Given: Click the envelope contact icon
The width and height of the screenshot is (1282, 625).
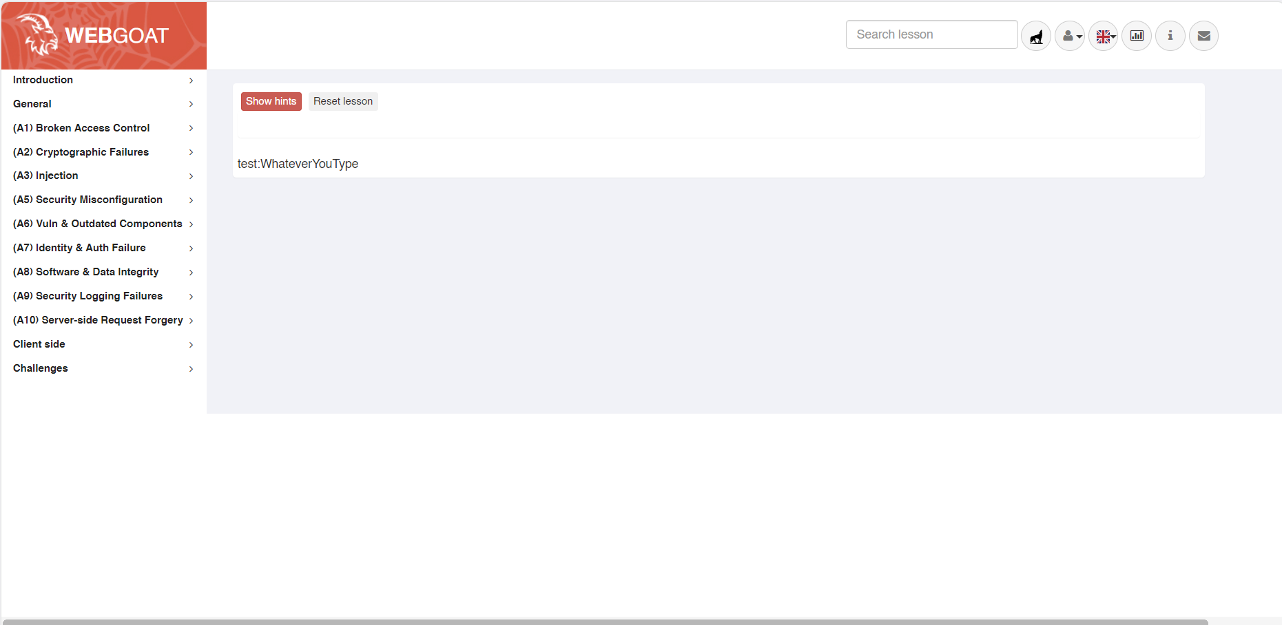Looking at the screenshot, I should coord(1204,36).
